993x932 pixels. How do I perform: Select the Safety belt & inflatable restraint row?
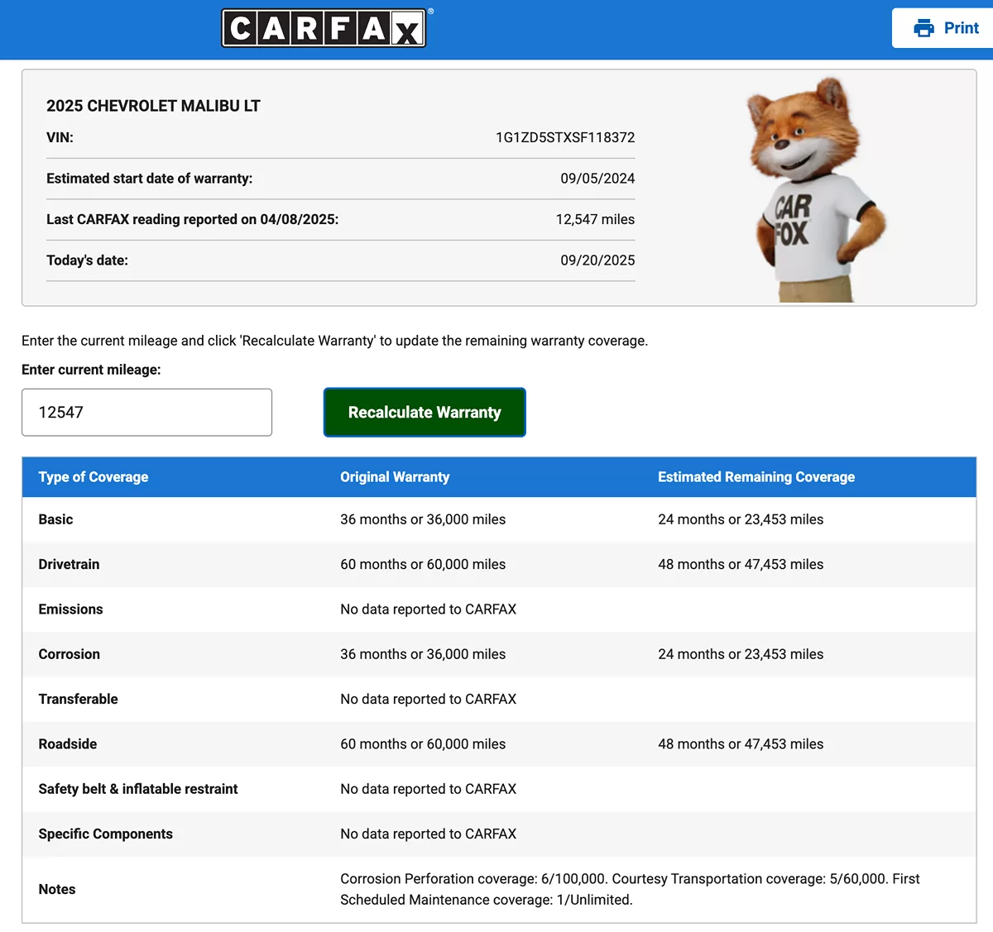click(138, 789)
